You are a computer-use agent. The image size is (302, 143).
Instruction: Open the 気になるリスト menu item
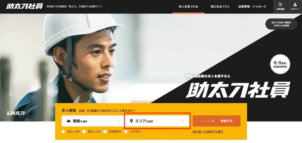click(x=220, y=6)
